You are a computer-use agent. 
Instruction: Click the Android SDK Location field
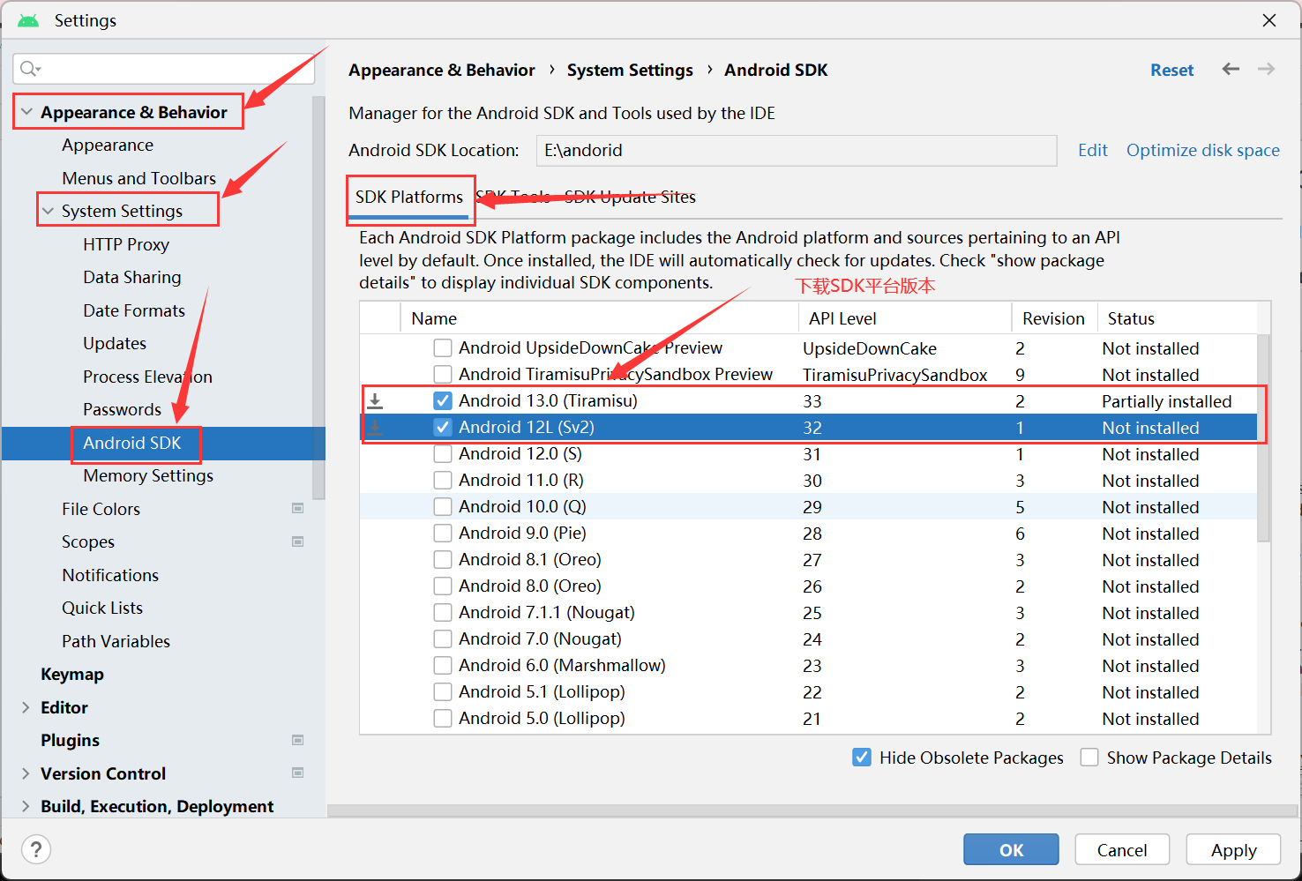click(797, 150)
